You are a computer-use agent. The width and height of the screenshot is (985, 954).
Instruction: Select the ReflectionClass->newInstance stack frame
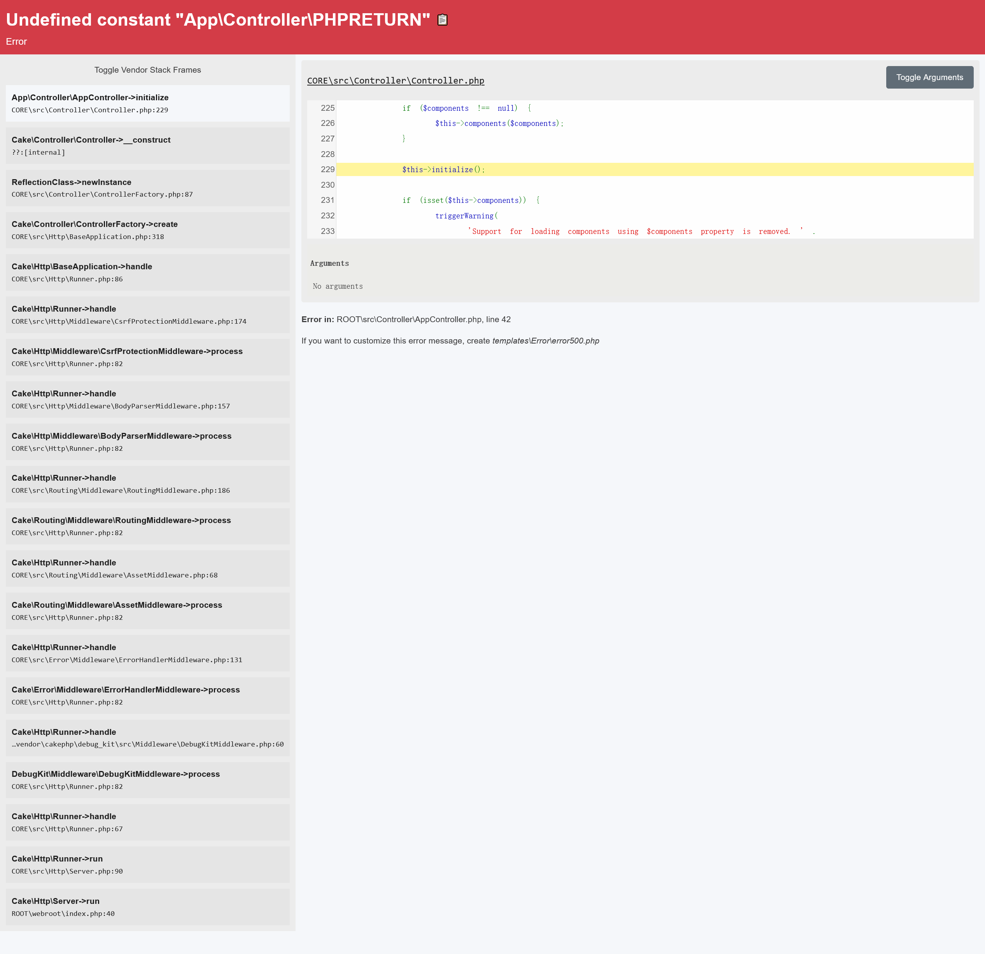coord(148,188)
